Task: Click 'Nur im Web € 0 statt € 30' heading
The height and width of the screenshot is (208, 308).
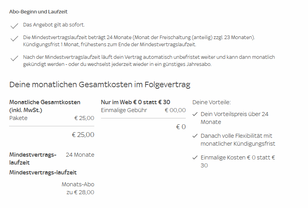Action: point(136,102)
